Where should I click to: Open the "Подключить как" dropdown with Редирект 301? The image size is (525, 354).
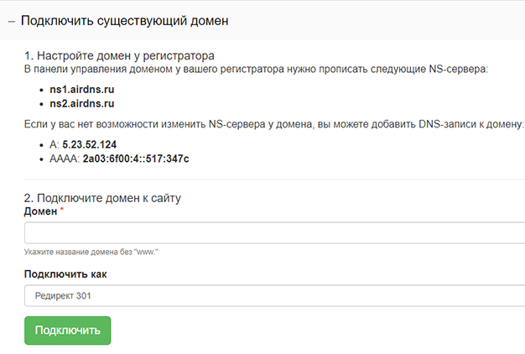(x=274, y=296)
